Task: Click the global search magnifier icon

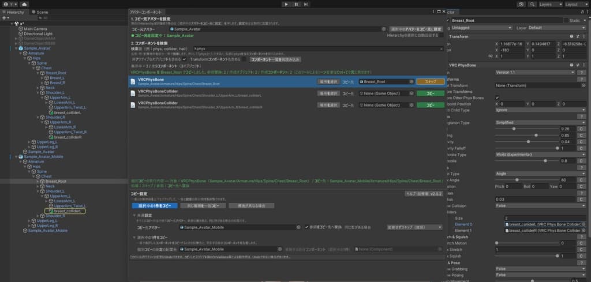Action: click(x=532, y=4)
